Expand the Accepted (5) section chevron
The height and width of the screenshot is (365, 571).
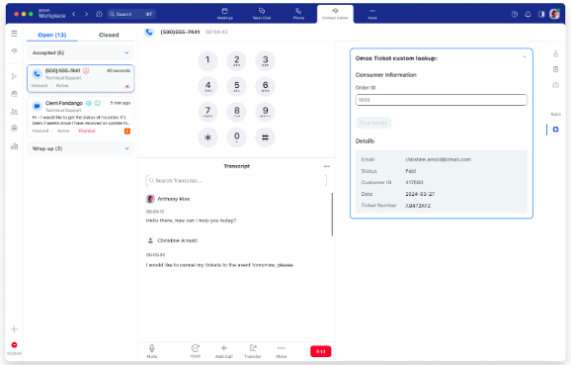click(126, 52)
